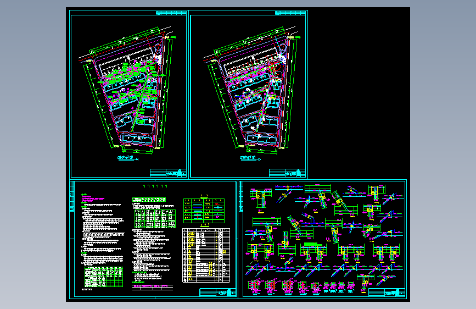This screenshot has height=309, width=476.
Task: Click the roundabout circle in the right site plan
Action: pyautogui.click(x=282, y=48)
